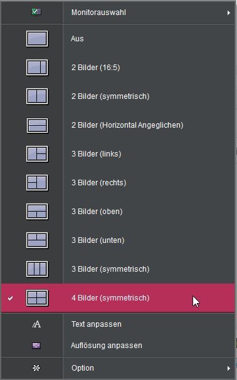Screen dimensions: 237x380
Task: Click the single-screen 'Aus' layout icon
Action: [x=37, y=39]
